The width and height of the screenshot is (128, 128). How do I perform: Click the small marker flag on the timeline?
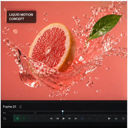pos(35,113)
